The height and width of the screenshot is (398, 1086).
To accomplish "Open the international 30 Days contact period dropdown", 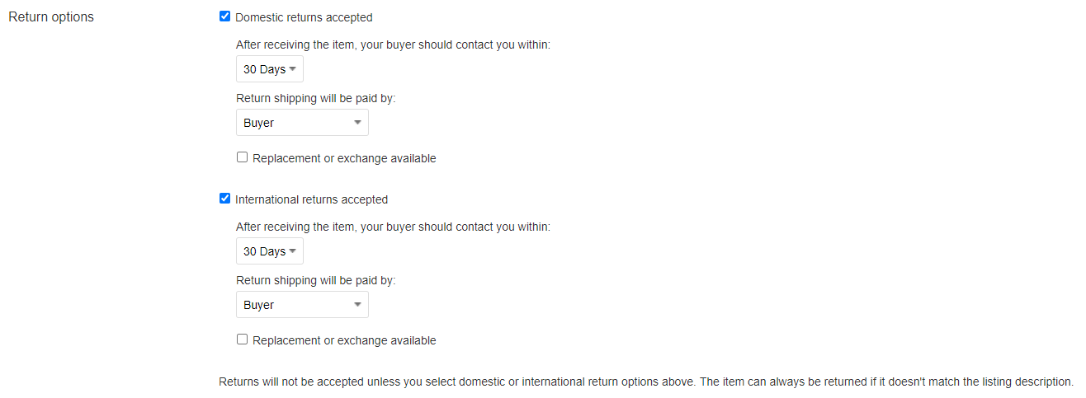I will [270, 251].
